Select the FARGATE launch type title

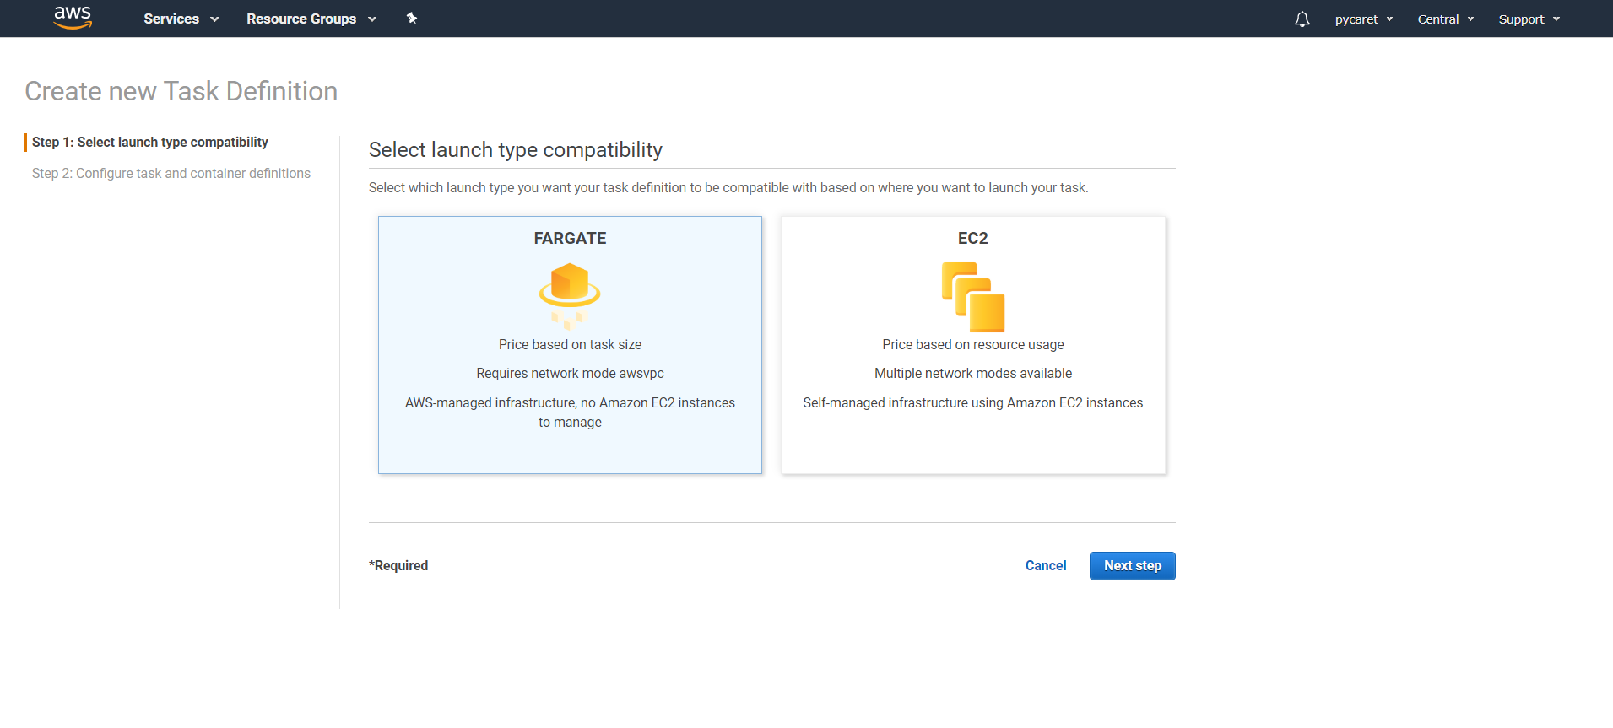pos(570,239)
